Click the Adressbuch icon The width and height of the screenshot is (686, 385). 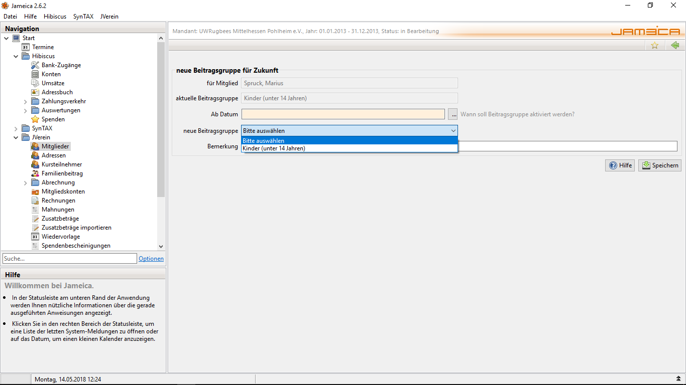[35, 92]
